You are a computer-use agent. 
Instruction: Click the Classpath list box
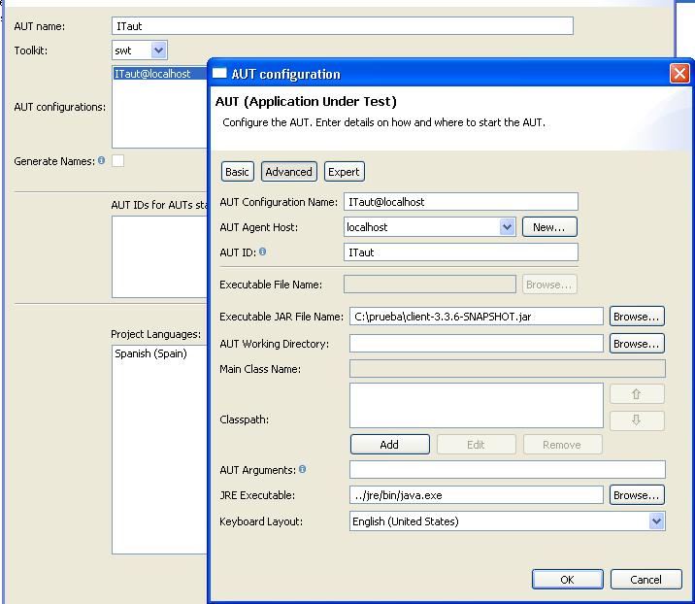point(477,406)
